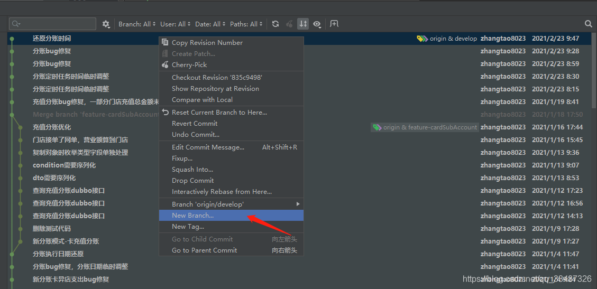This screenshot has width=597, height=289.
Task: Choose Undo Commit... entry
Action: pos(231,135)
